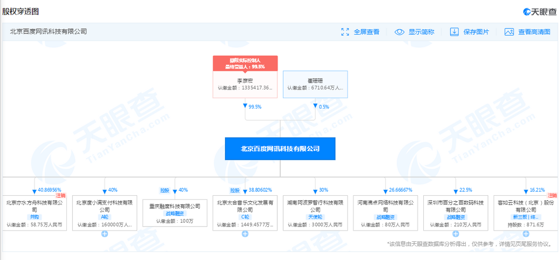Toggle 显示简称 label

point(421,32)
